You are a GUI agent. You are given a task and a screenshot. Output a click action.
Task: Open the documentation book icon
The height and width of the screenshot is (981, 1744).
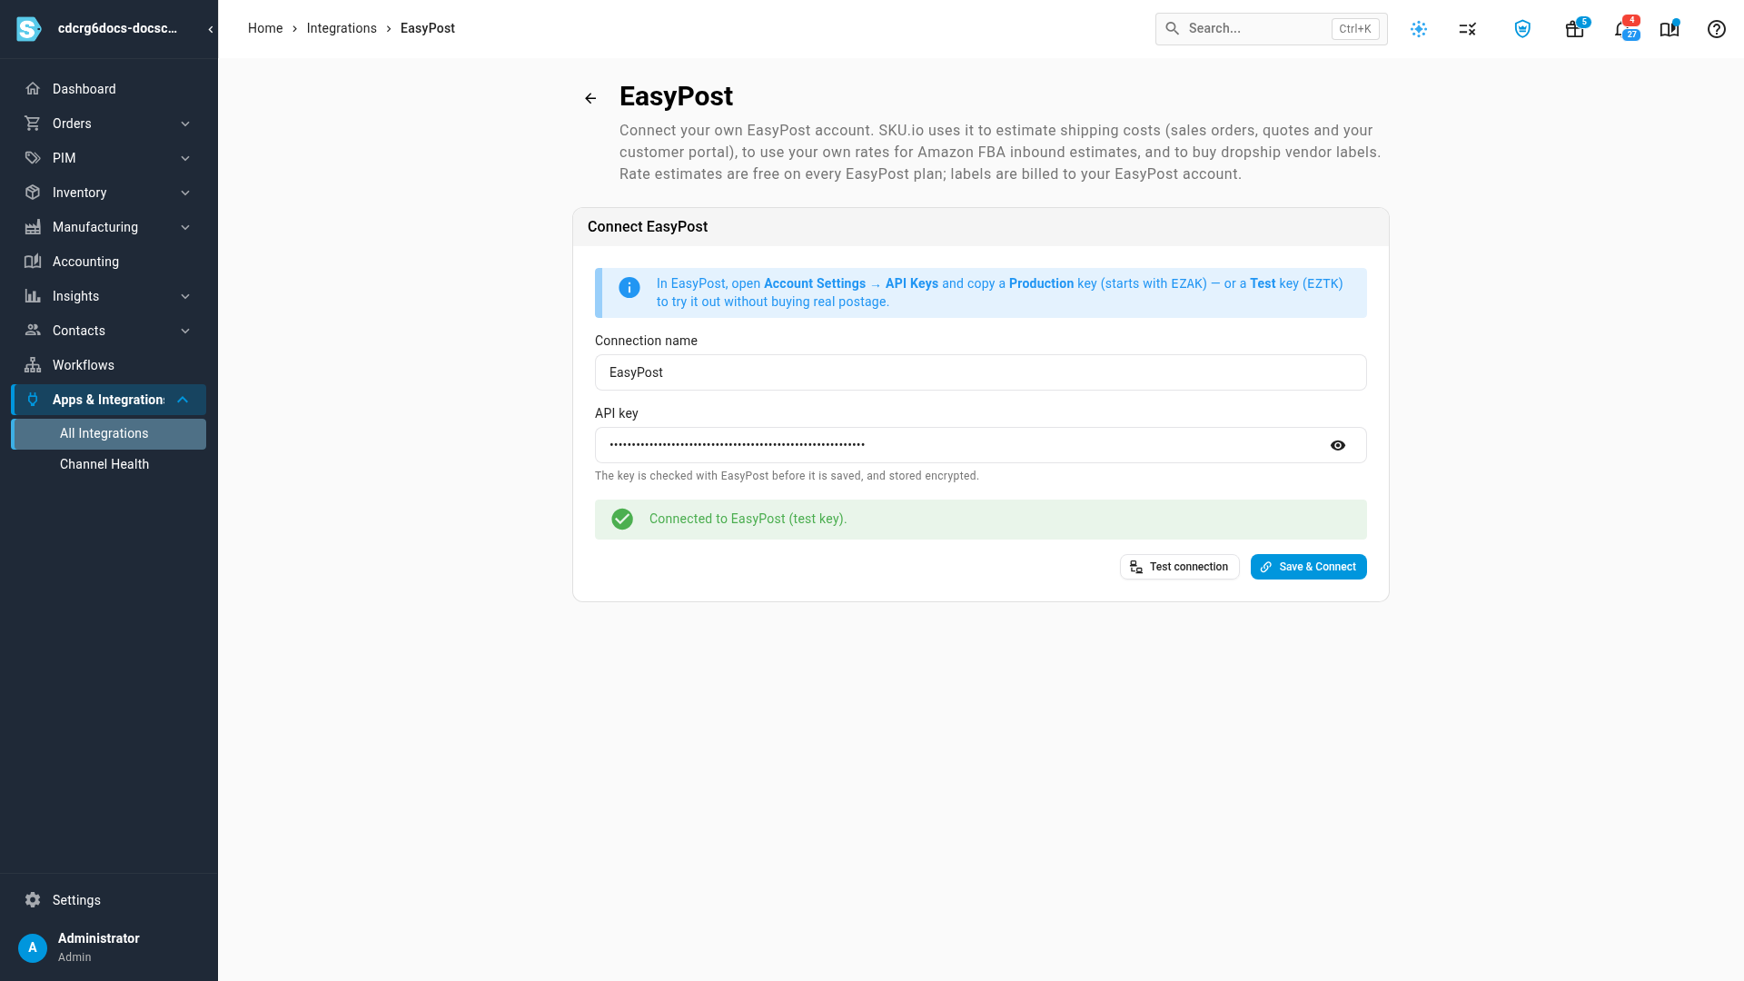pos(1670,29)
